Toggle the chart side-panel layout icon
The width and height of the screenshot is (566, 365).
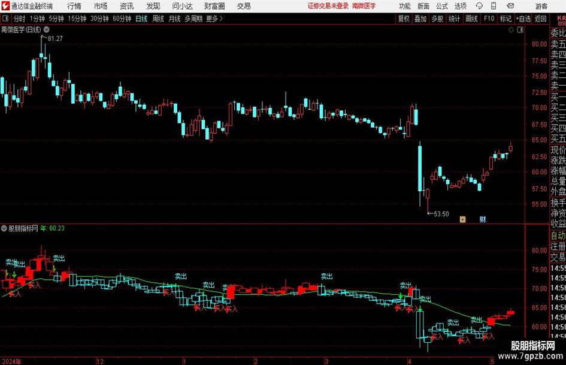(520, 30)
